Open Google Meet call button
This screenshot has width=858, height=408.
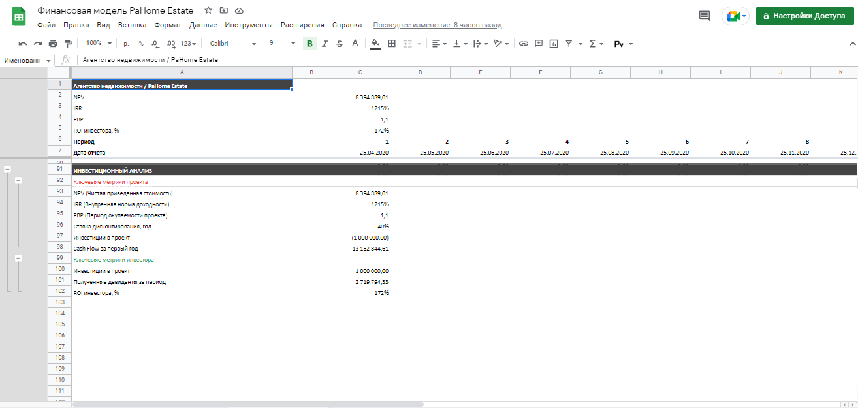(736, 16)
